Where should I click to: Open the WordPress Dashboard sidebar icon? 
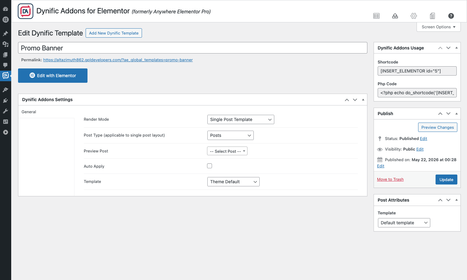point(5,9)
